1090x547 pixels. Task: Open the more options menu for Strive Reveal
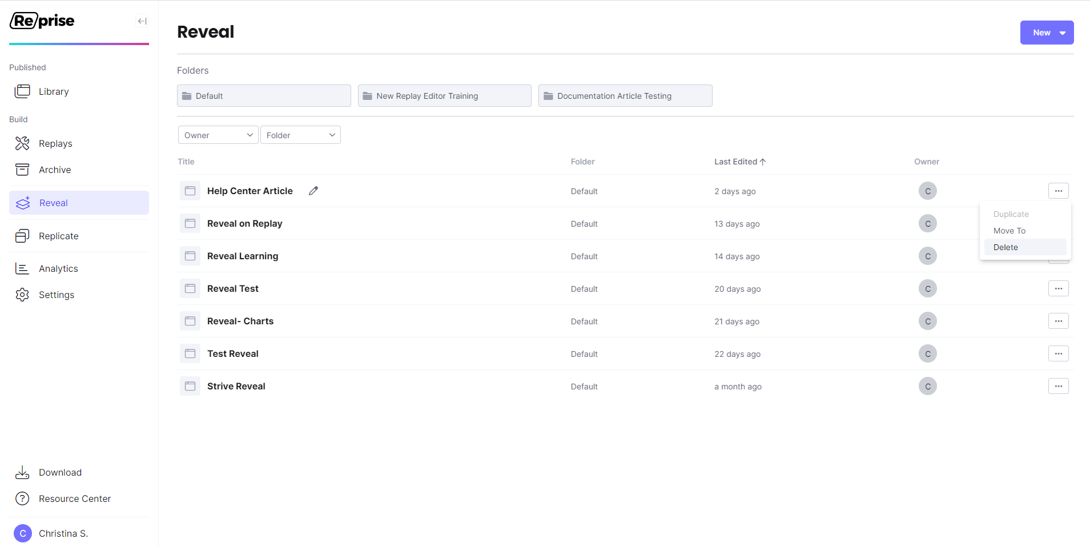(x=1059, y=386)
